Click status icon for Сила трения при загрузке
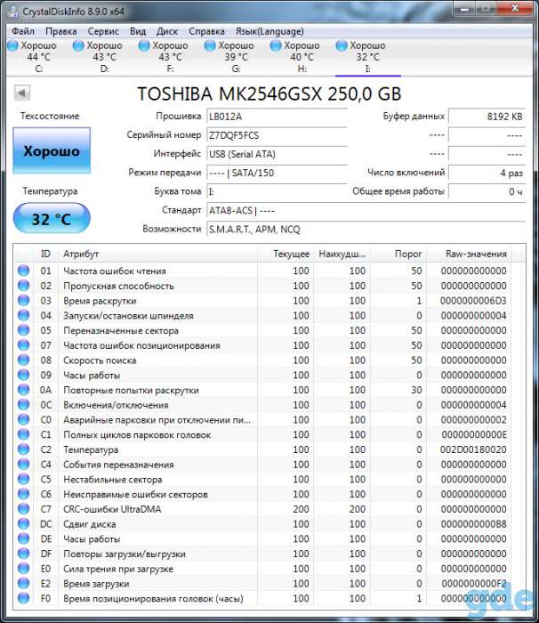Screen dimensions: 539x623 pos(24,569)
